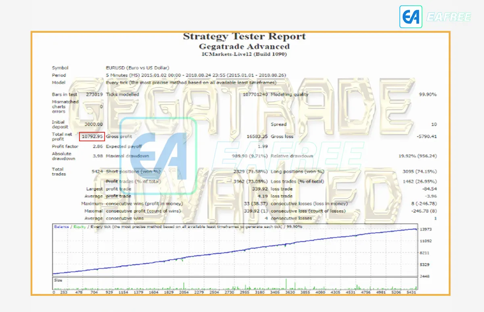Select the ticks modelled value '10770124'
The width and height of the screenshot is (484, 312).
click(x=256, y=94)
